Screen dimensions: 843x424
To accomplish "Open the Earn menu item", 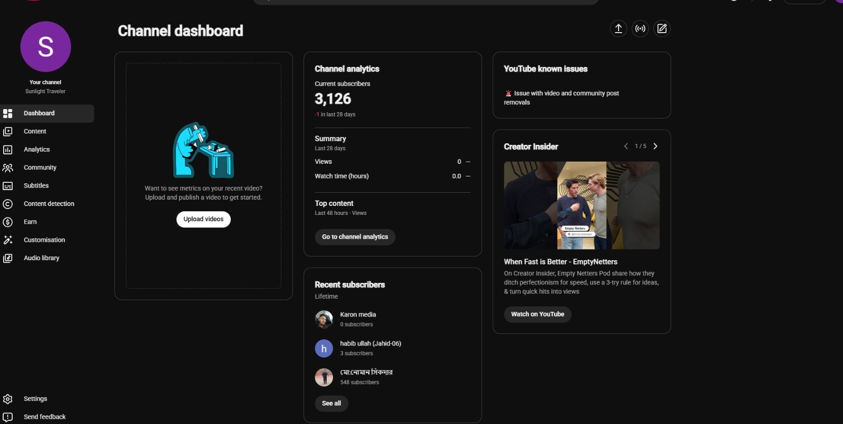I will click(x=47, y=222).
